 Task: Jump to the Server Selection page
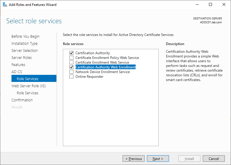click(25, 50)
